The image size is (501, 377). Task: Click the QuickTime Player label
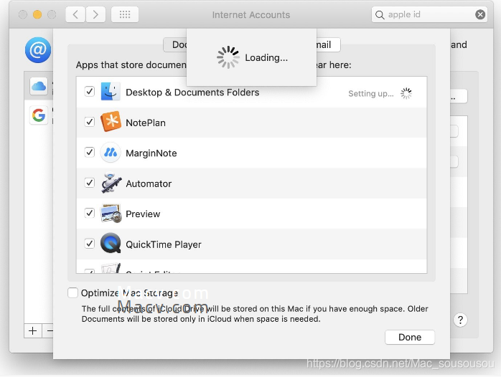pos(164,244)
